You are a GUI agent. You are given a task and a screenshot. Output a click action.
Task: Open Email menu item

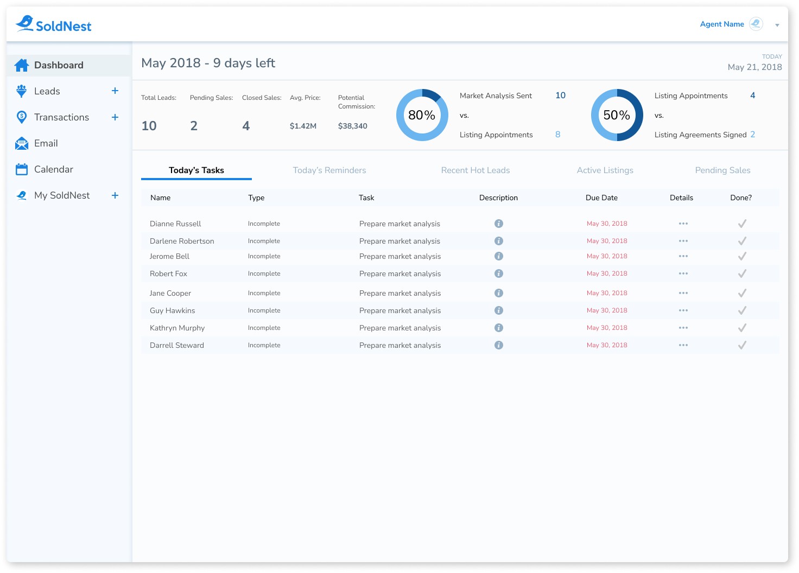click(x=46, y=143)
